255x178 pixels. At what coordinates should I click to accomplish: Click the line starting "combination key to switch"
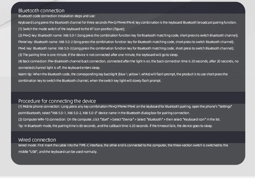pos(90,81)
